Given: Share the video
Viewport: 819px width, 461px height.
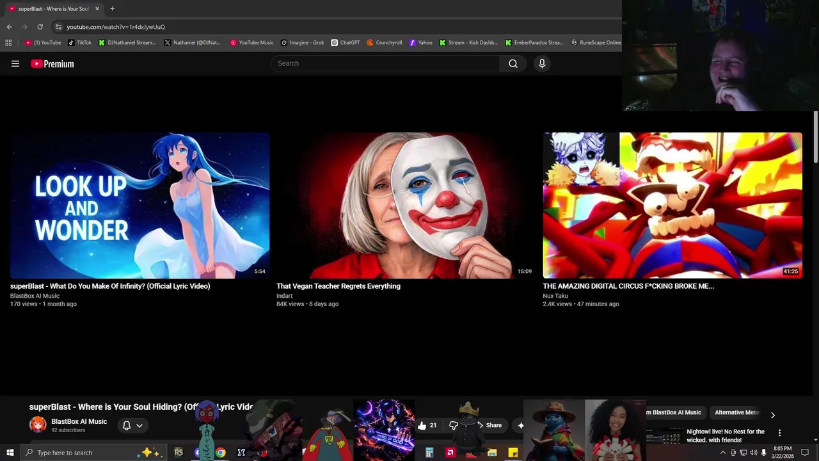Looking at the screenshot, I should pyautogui.click(x=494, y=425).
